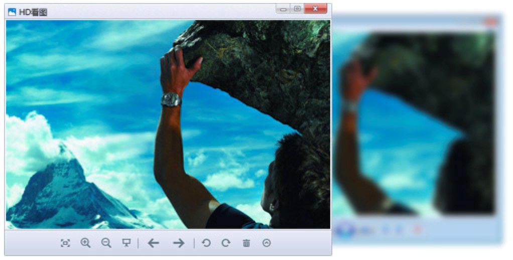Go to previous image with left arrow
The image size is (513, 260).
click(x=154, y=242)
